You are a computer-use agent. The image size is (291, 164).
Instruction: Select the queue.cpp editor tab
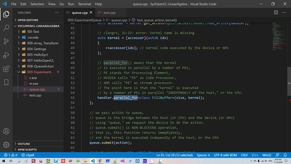point(80,13)
